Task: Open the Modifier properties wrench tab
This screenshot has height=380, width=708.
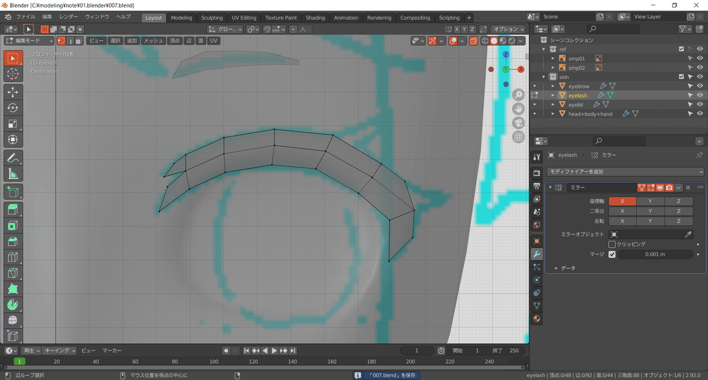Action: [536, 254]
